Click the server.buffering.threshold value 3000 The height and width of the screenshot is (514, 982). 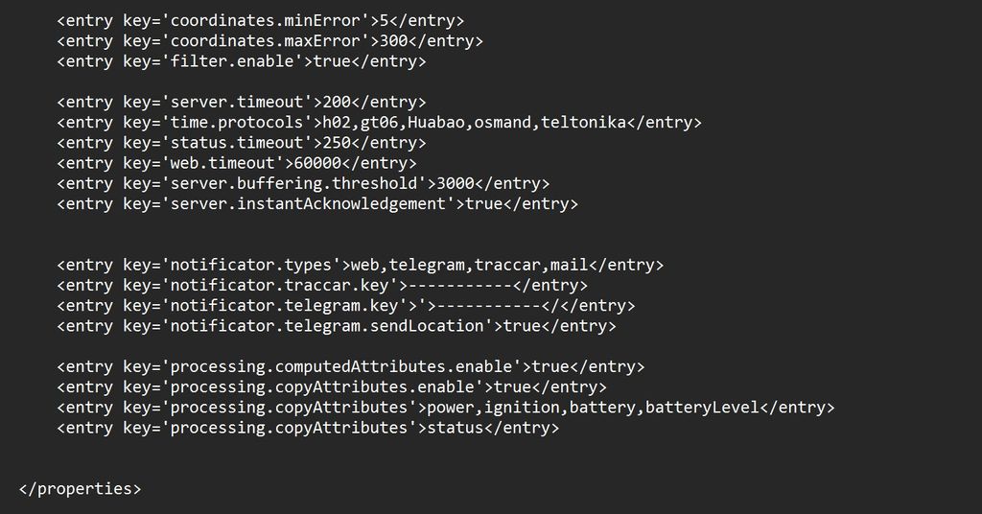click(x=456, y=183)
